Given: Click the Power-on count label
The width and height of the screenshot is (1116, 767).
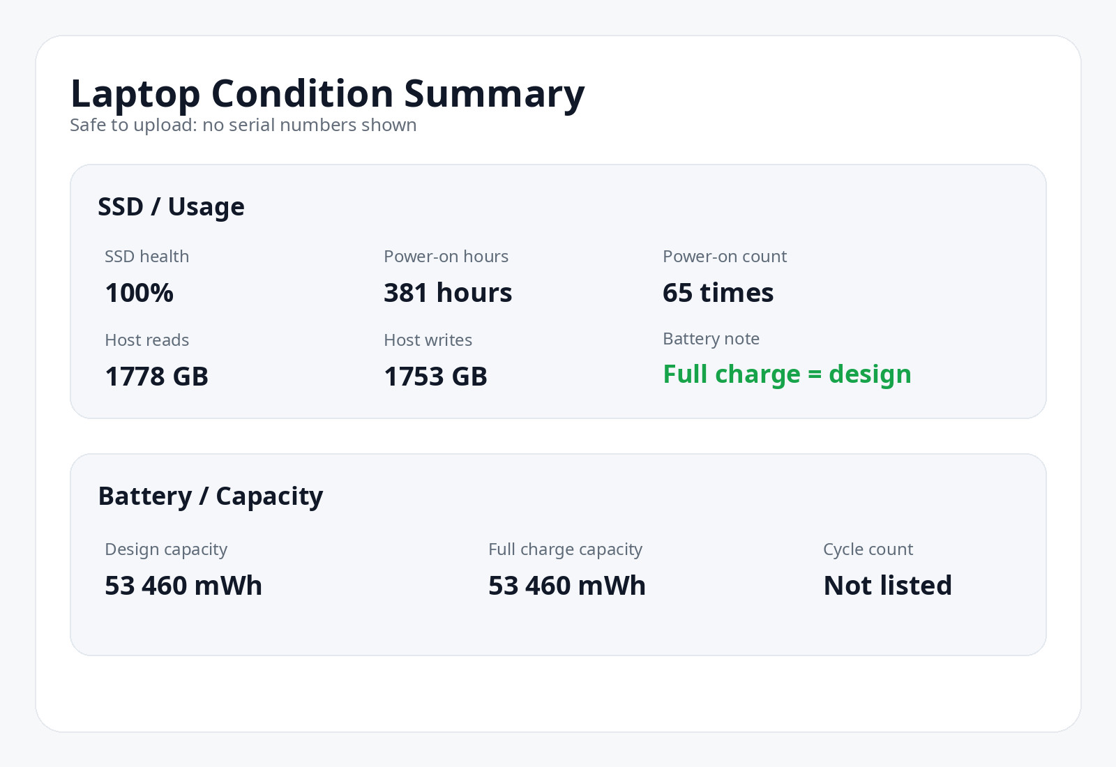Looking at the screenshot, I should coord(725,257).
